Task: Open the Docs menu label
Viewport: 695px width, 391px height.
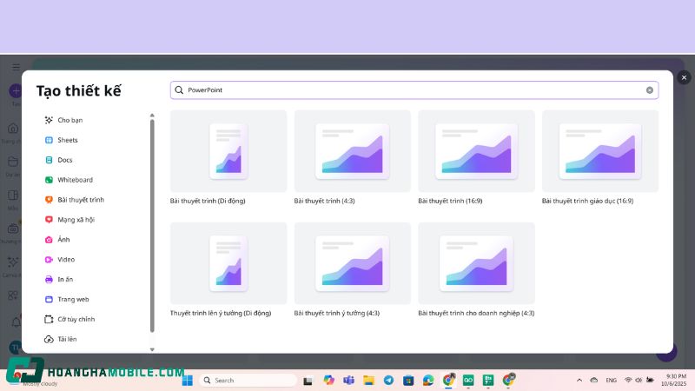Action: [x=64, y=160]
